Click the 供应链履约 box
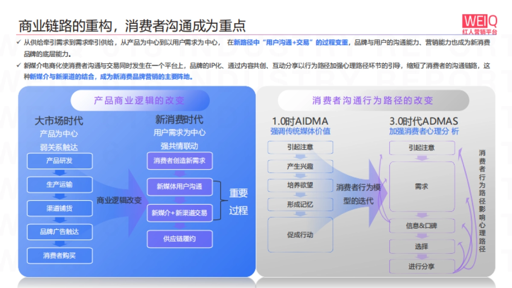512x288 pixels. (180, 239)
